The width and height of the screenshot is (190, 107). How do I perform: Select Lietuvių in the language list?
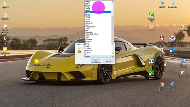click(x=98, y=20)
